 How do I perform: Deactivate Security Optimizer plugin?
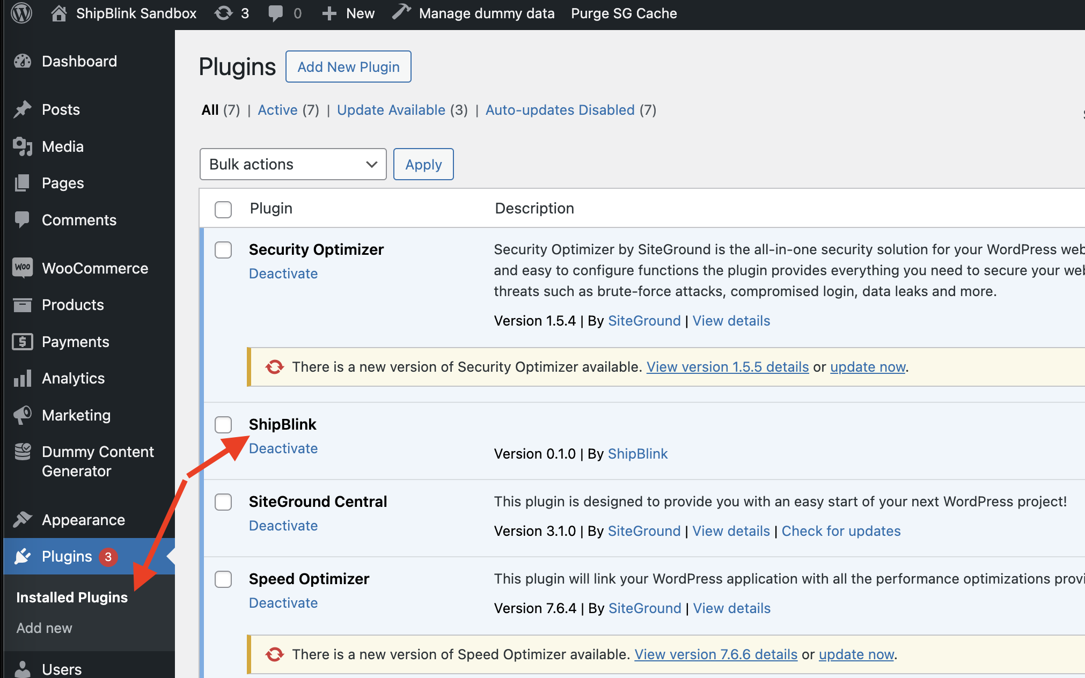coord(283,274)
